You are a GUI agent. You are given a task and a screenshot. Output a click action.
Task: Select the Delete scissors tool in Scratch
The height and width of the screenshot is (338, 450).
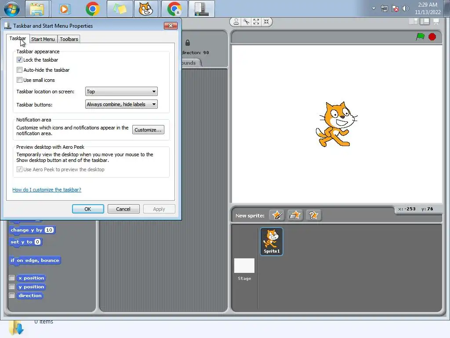(246, 22)
